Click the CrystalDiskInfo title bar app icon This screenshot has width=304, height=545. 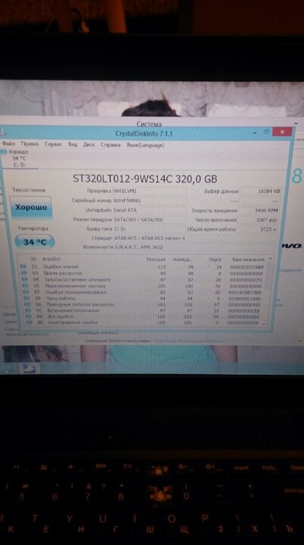pyautogui.click(x=3, y=132)
